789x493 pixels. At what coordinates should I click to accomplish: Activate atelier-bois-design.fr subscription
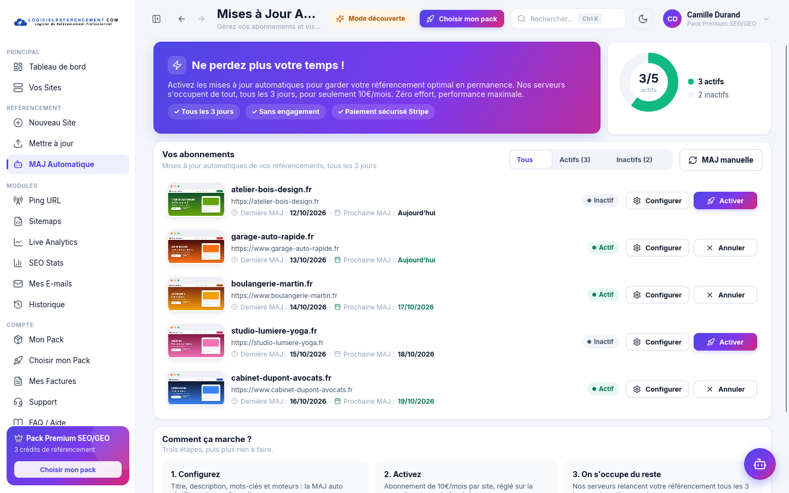tap(725, 200)
